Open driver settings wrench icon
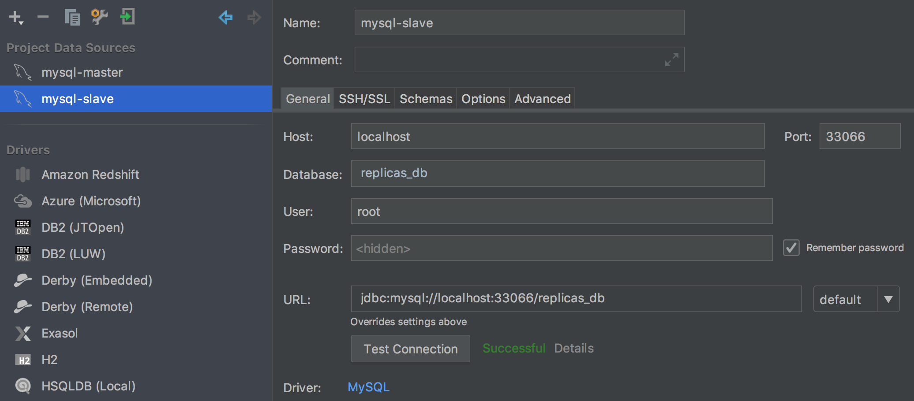This screenshot has width=914, height=401. (x=99, y=17)
